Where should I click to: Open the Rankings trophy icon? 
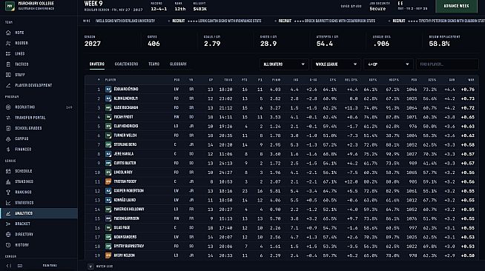pyautogui.click(x=8, y=192)
